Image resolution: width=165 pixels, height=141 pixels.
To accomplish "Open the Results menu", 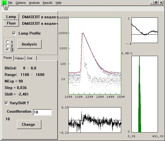I will tap(48, 3).
